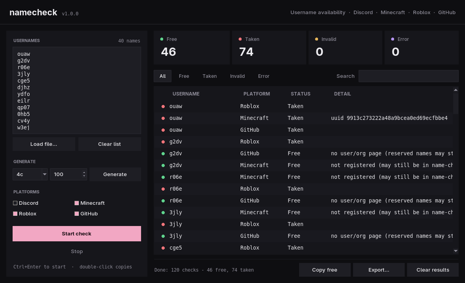Click the STATUS column header
Screen dimensions: 465x283
300,94
